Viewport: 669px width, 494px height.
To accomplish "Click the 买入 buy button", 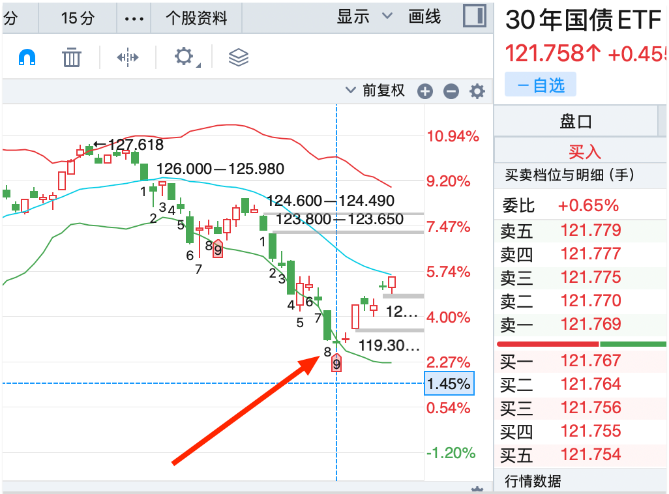I will (x=584, y=152).
